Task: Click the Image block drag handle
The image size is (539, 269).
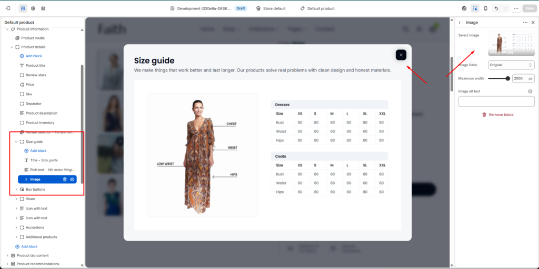Action: pyautogui.click(x=26, y=179)
